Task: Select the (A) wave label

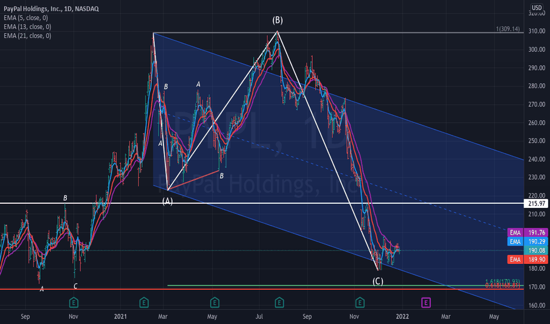Action: [x=168, y=201]
